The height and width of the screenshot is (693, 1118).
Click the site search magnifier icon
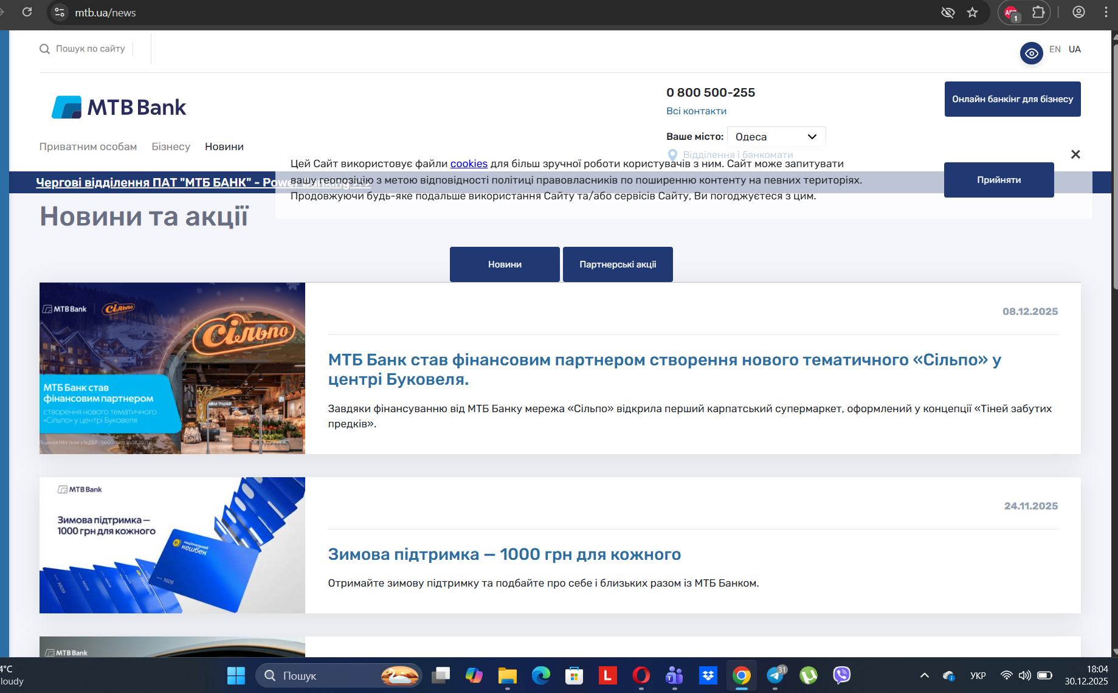[44, 49]
